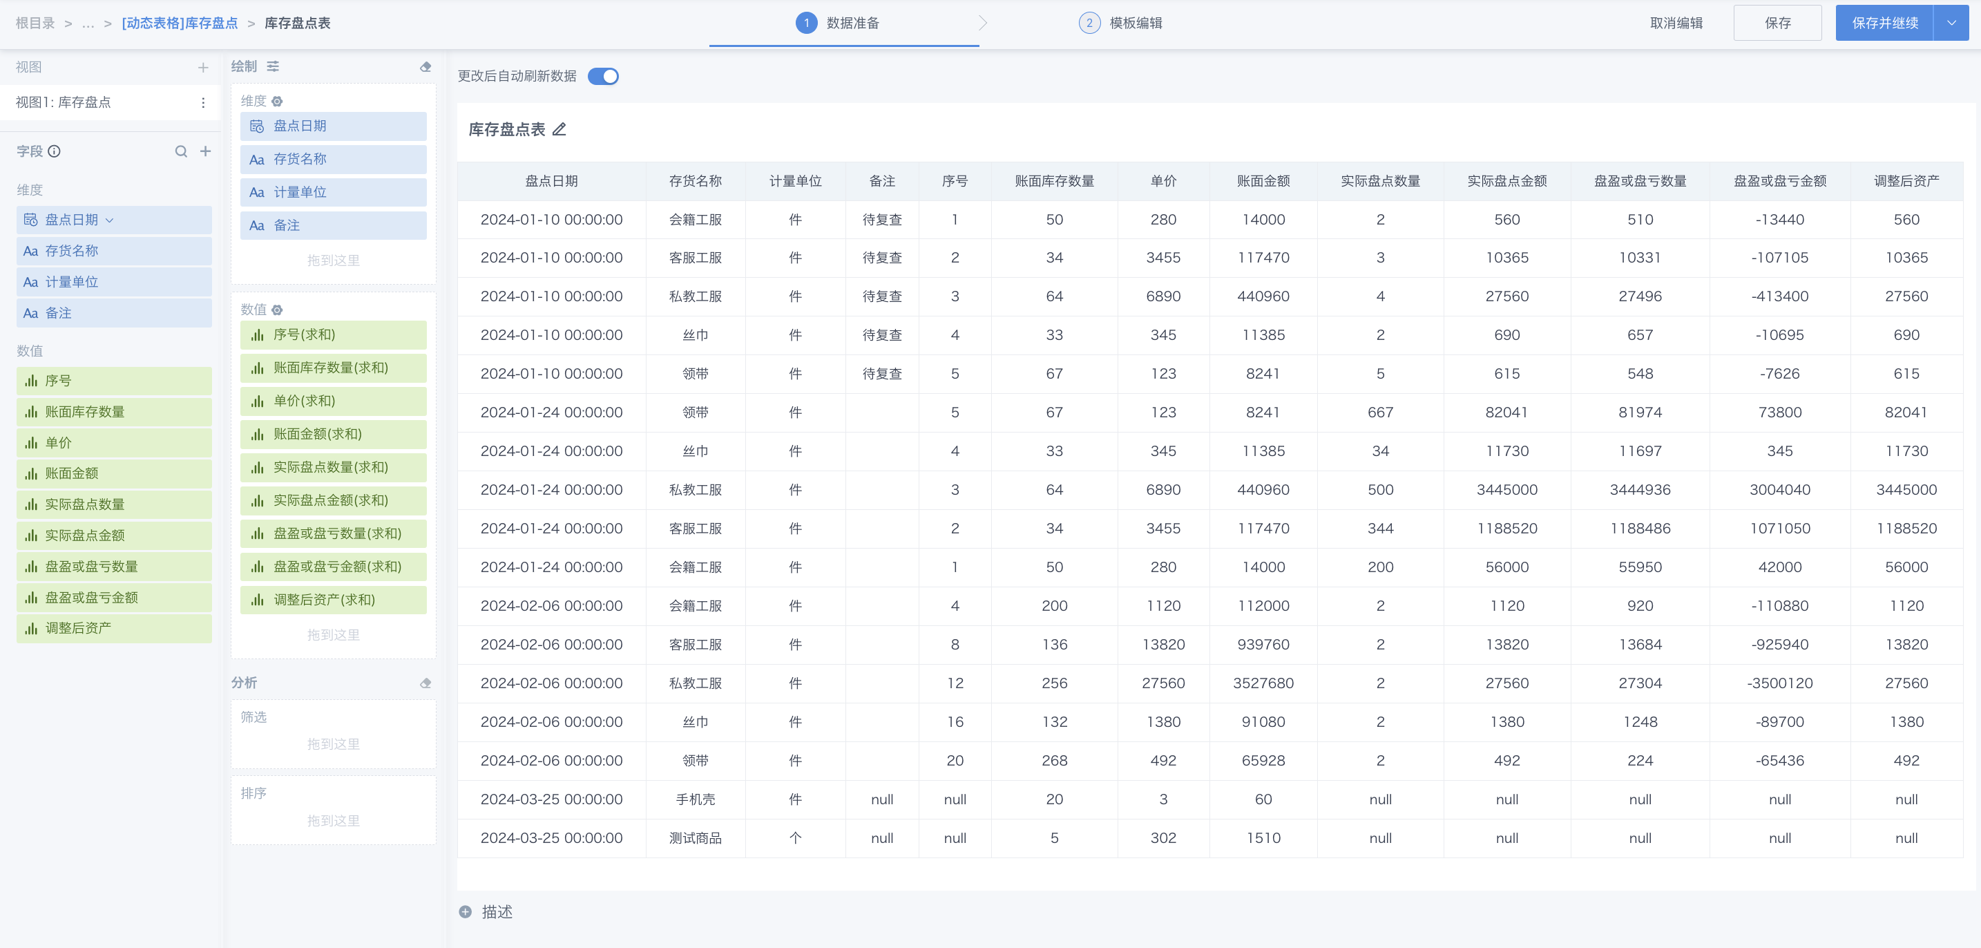Click the -413400 cell in the table

[1779, 296]
